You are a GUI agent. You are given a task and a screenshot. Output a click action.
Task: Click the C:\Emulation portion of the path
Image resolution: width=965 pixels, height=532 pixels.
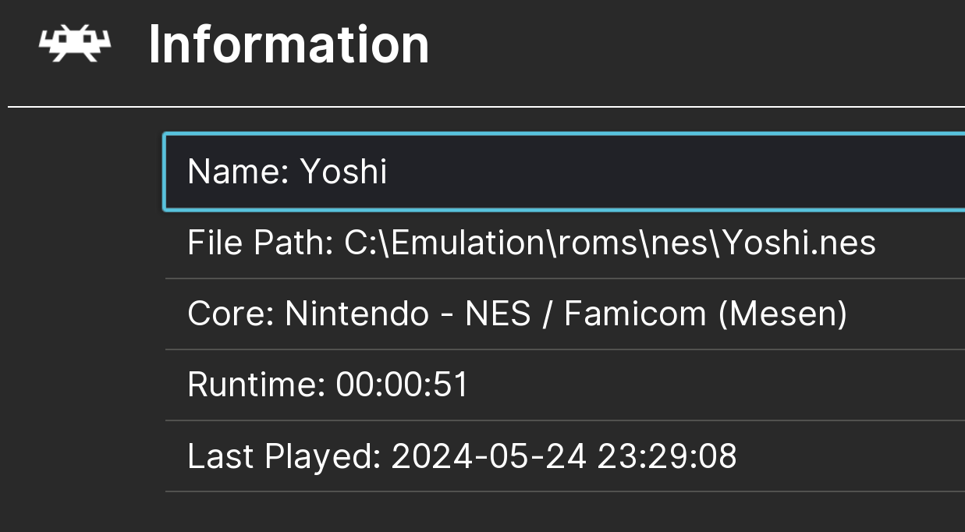pyautogui.click(x=442, y=243)
